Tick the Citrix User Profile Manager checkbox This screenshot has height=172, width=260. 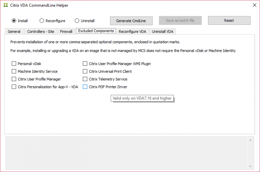coord(14,79)
